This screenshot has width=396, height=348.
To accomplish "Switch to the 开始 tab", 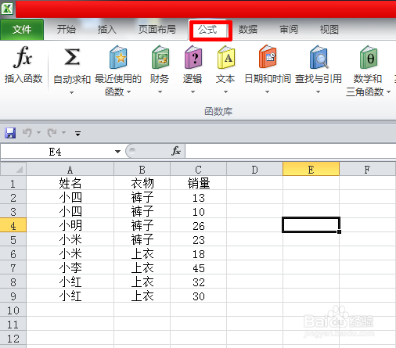I will [67, 30].
